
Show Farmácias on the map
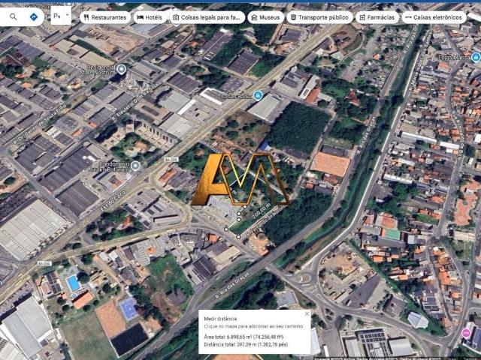point(377,17)
